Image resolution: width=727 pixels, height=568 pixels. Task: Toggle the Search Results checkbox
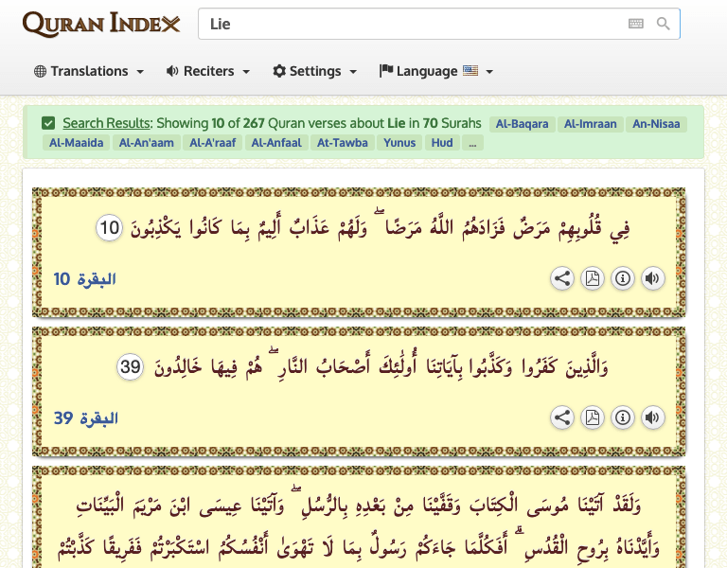click(x=48, y=123)
